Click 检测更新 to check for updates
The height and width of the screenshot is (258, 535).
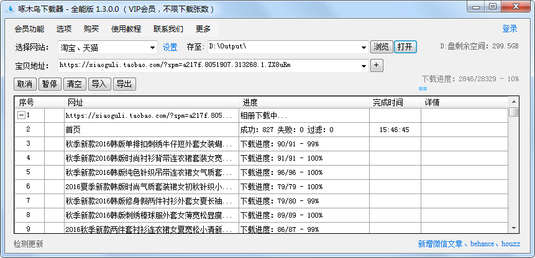[x=29, y=244]
